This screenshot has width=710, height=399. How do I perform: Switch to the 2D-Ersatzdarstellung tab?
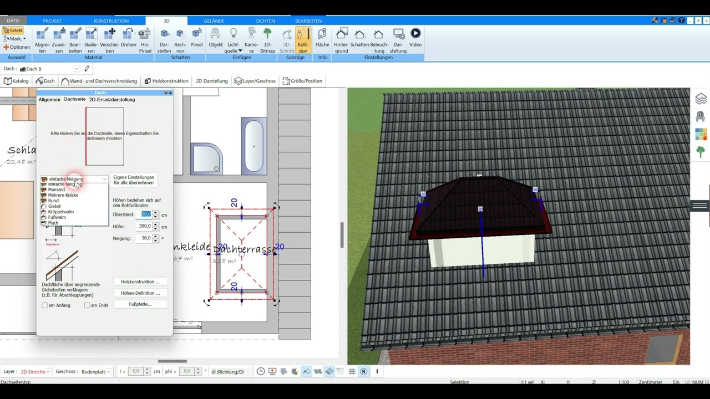pyautogui.click(x=112, y=100)
